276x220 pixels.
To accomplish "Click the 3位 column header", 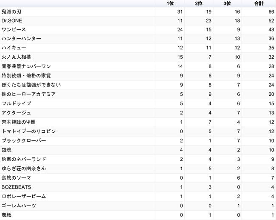I will point(227,3).
